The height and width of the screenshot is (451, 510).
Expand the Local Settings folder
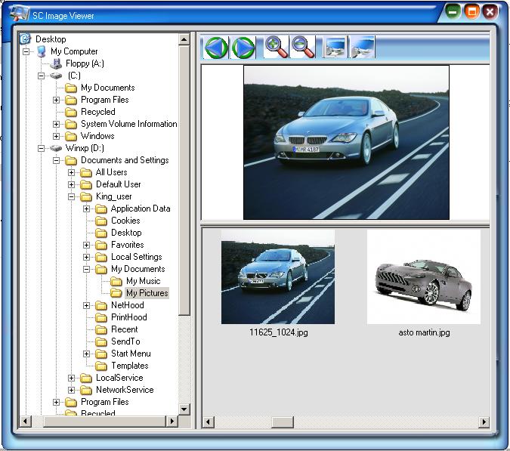(86, 257)
